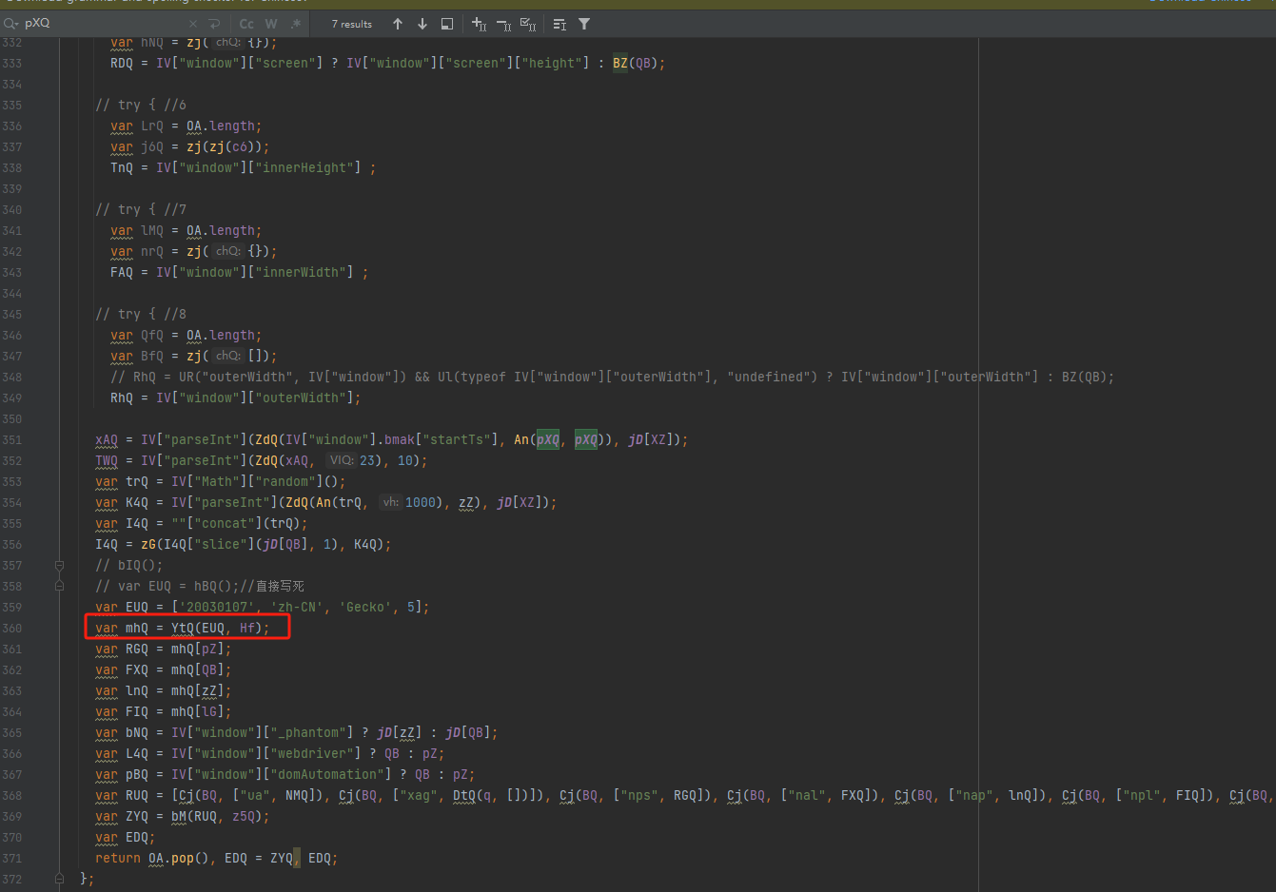
Task: Click the "7 results" counter label
Action: point(352,24)
